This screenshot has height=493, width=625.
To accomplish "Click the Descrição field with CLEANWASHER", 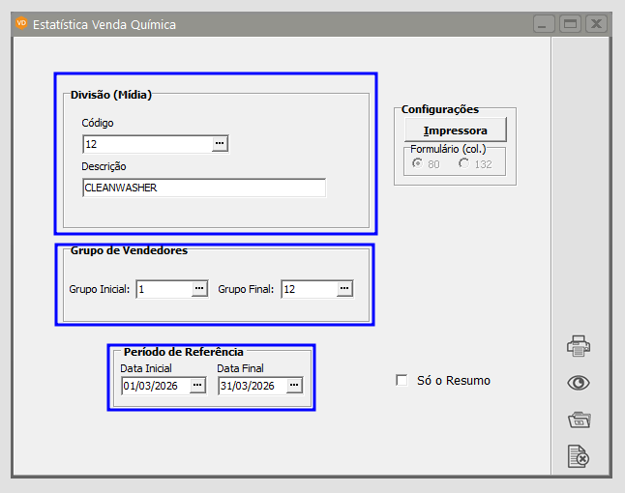I will coord(203,188).
